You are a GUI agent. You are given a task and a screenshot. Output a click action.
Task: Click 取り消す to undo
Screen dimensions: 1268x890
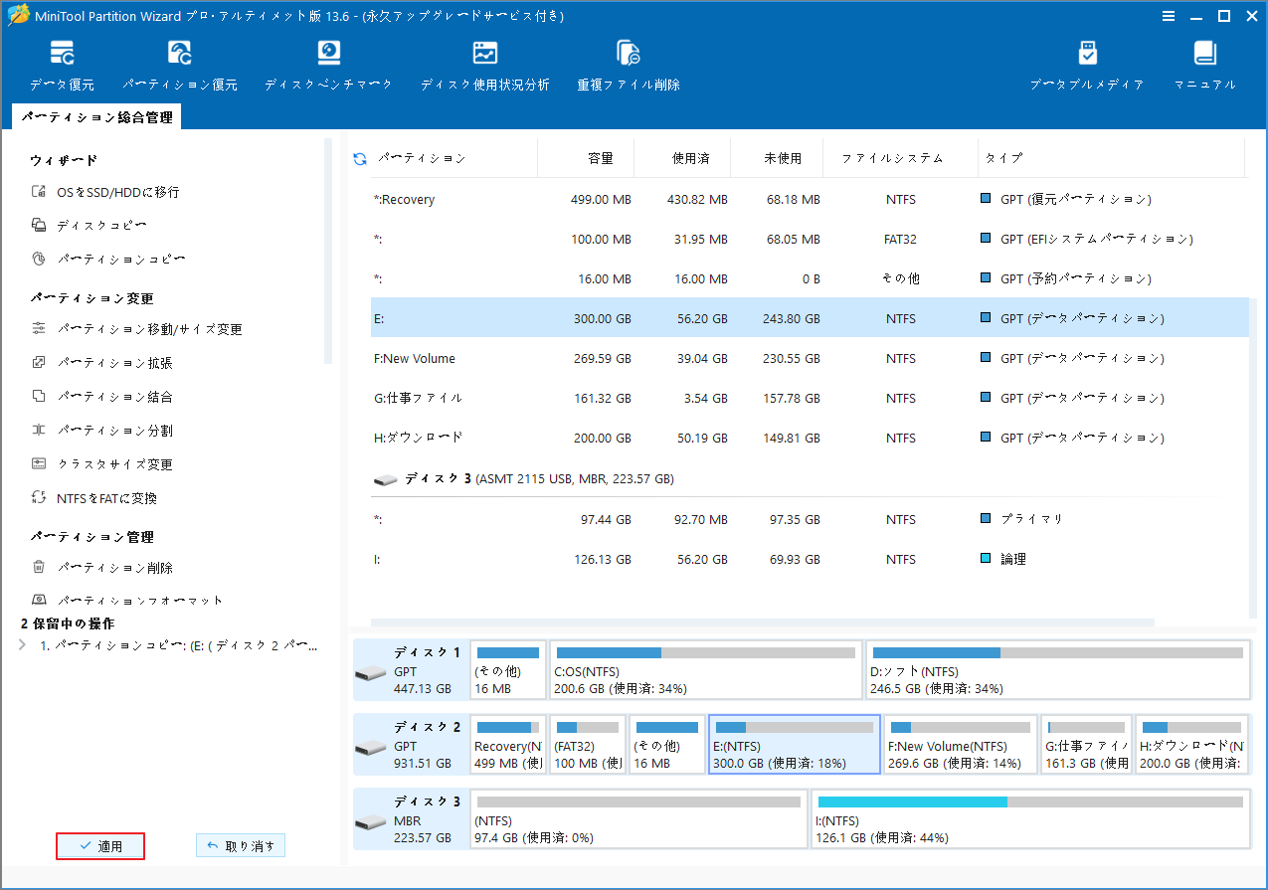click(x=241, y=846)
